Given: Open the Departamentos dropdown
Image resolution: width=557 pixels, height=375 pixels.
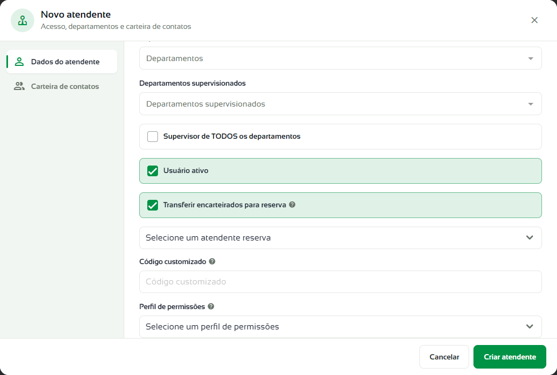Looking at the screenshot, I should pos(340,58).
